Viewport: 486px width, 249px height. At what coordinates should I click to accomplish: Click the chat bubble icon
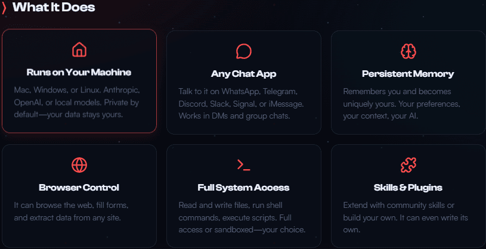pyautogui.click(x=243, y=51)
